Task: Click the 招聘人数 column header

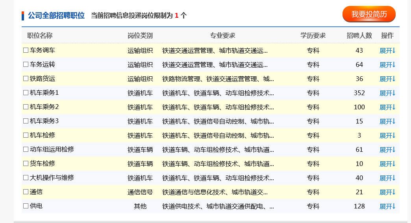Action: click(x=359, y=36)
